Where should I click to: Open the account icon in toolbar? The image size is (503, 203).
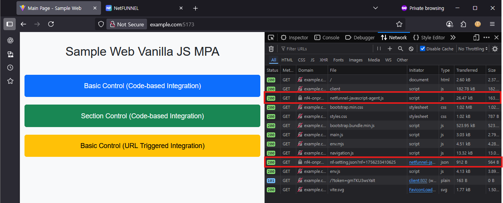(x=449, y=24)
